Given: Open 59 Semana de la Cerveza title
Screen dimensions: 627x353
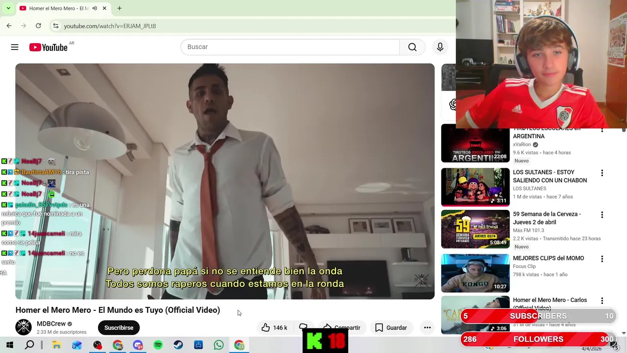Looking at the screenshot, I should (547, 218).
